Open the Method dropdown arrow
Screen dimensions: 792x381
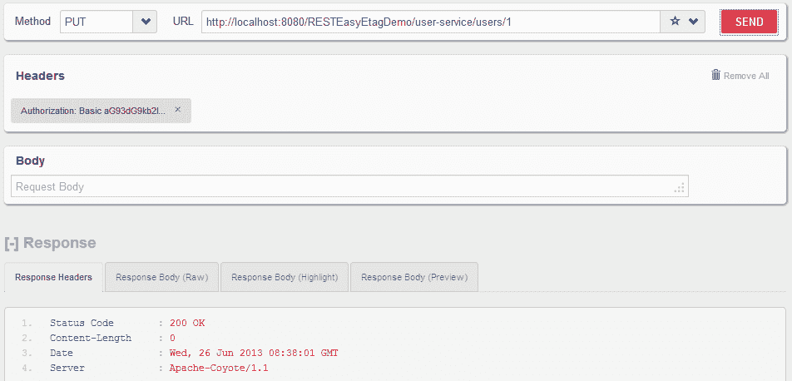click(x=146, y=22)
